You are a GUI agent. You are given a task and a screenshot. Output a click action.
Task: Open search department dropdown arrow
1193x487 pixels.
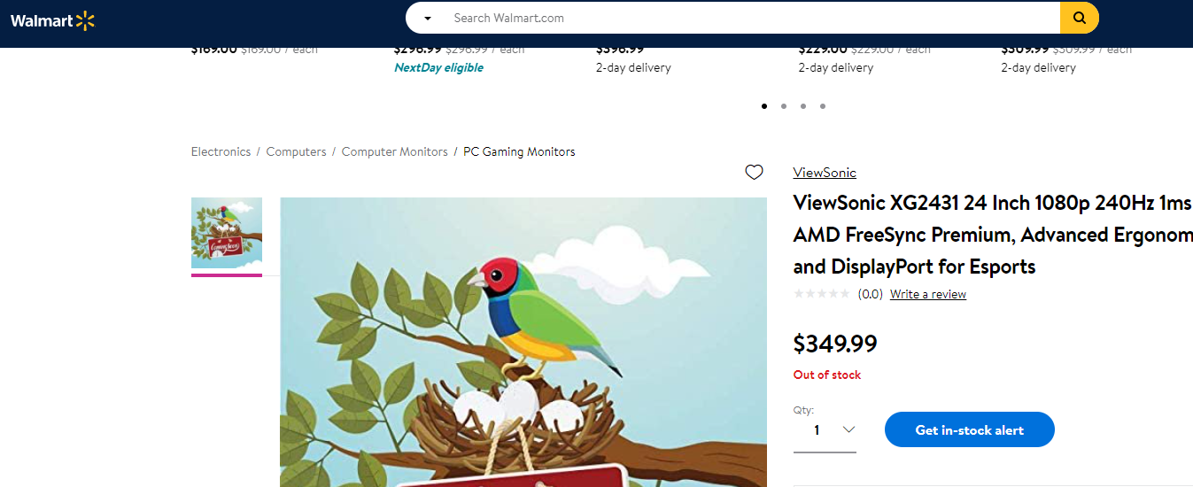click(428, 19)
